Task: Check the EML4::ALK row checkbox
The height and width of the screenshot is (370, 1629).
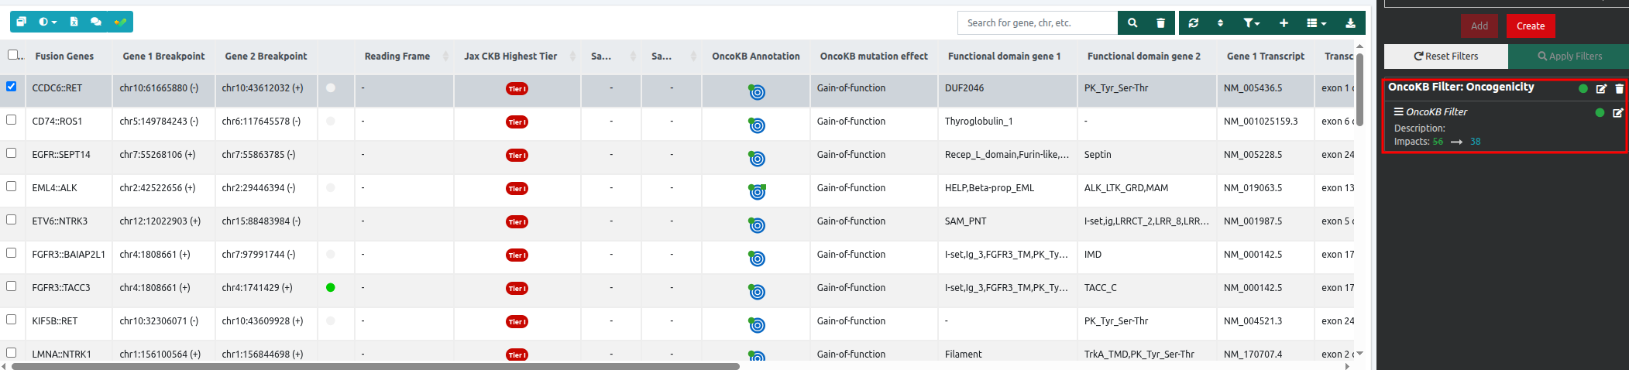Action: tap(11, 186)
